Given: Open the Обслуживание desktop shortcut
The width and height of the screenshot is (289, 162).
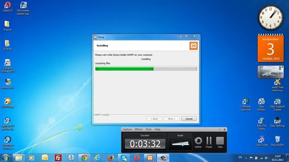Looking at the screenshot, I should tap(23, 8).
